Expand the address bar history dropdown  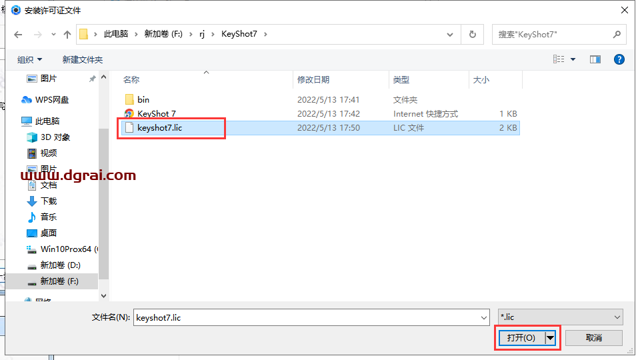[450, 35]
